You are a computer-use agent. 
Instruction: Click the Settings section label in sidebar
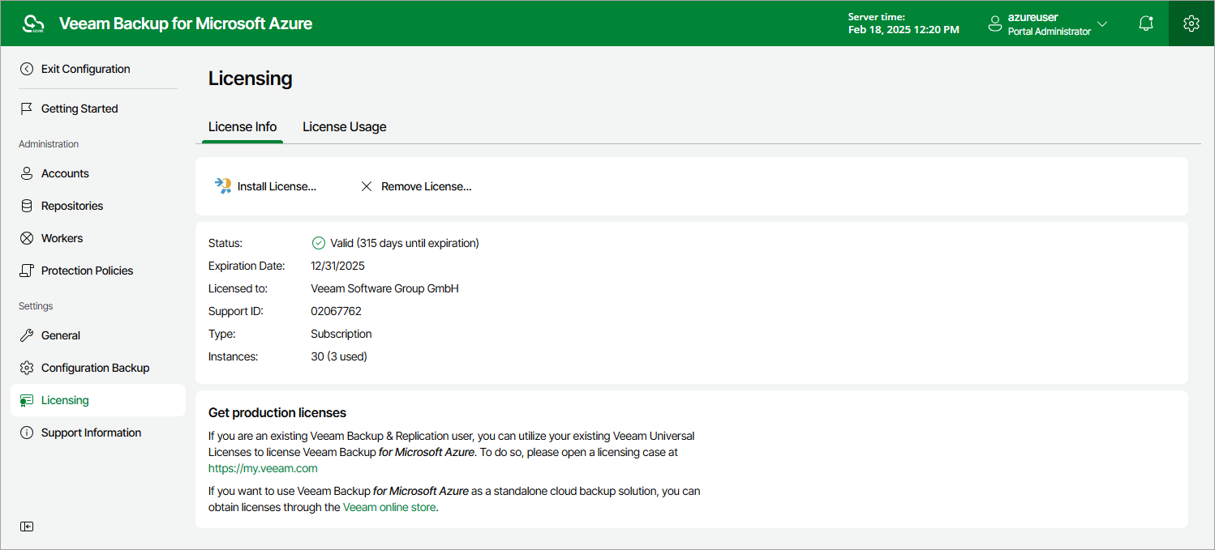tap(36, 306)
